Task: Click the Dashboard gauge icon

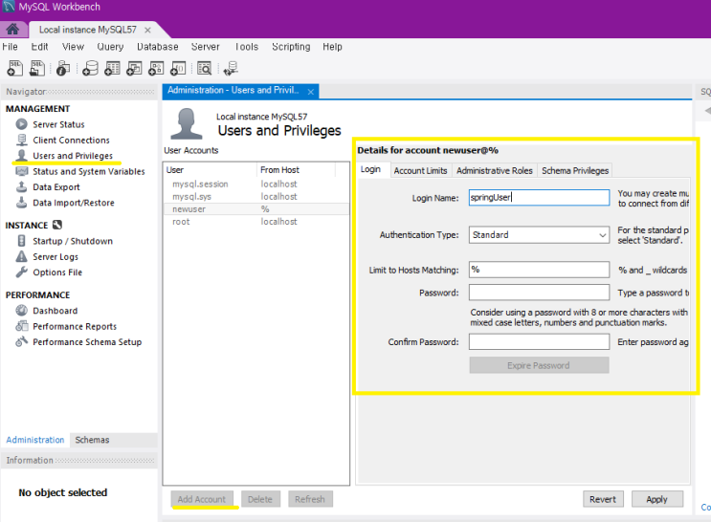Action: tap(21, 311)
